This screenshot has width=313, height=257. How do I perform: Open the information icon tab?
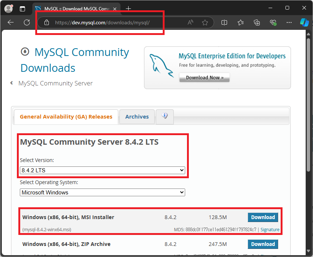[165, 116]
